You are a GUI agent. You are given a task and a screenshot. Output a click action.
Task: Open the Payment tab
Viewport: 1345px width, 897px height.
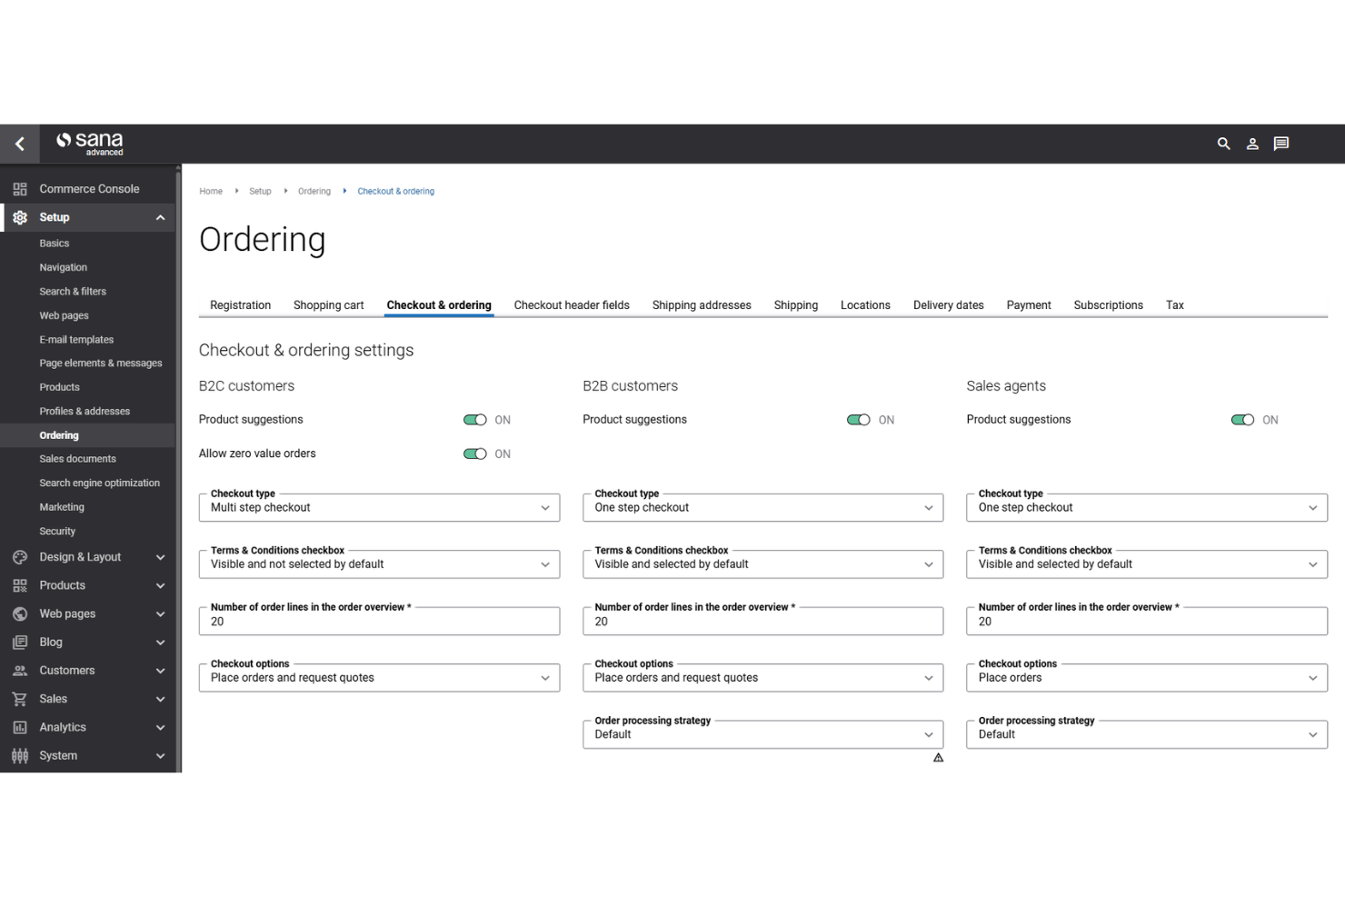(1029, 305)
